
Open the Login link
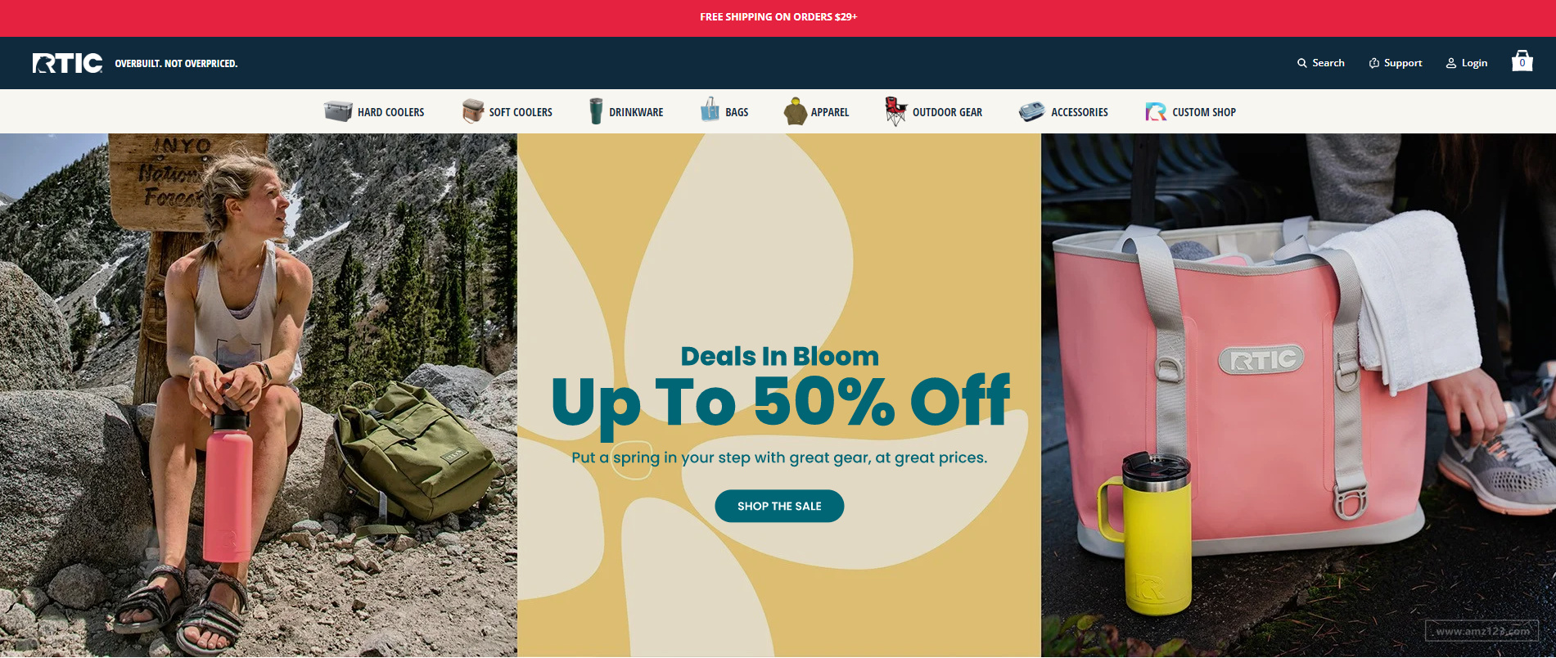(x=1467, y=63)
